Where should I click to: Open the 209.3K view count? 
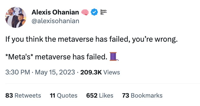click(x=91, y=72)
